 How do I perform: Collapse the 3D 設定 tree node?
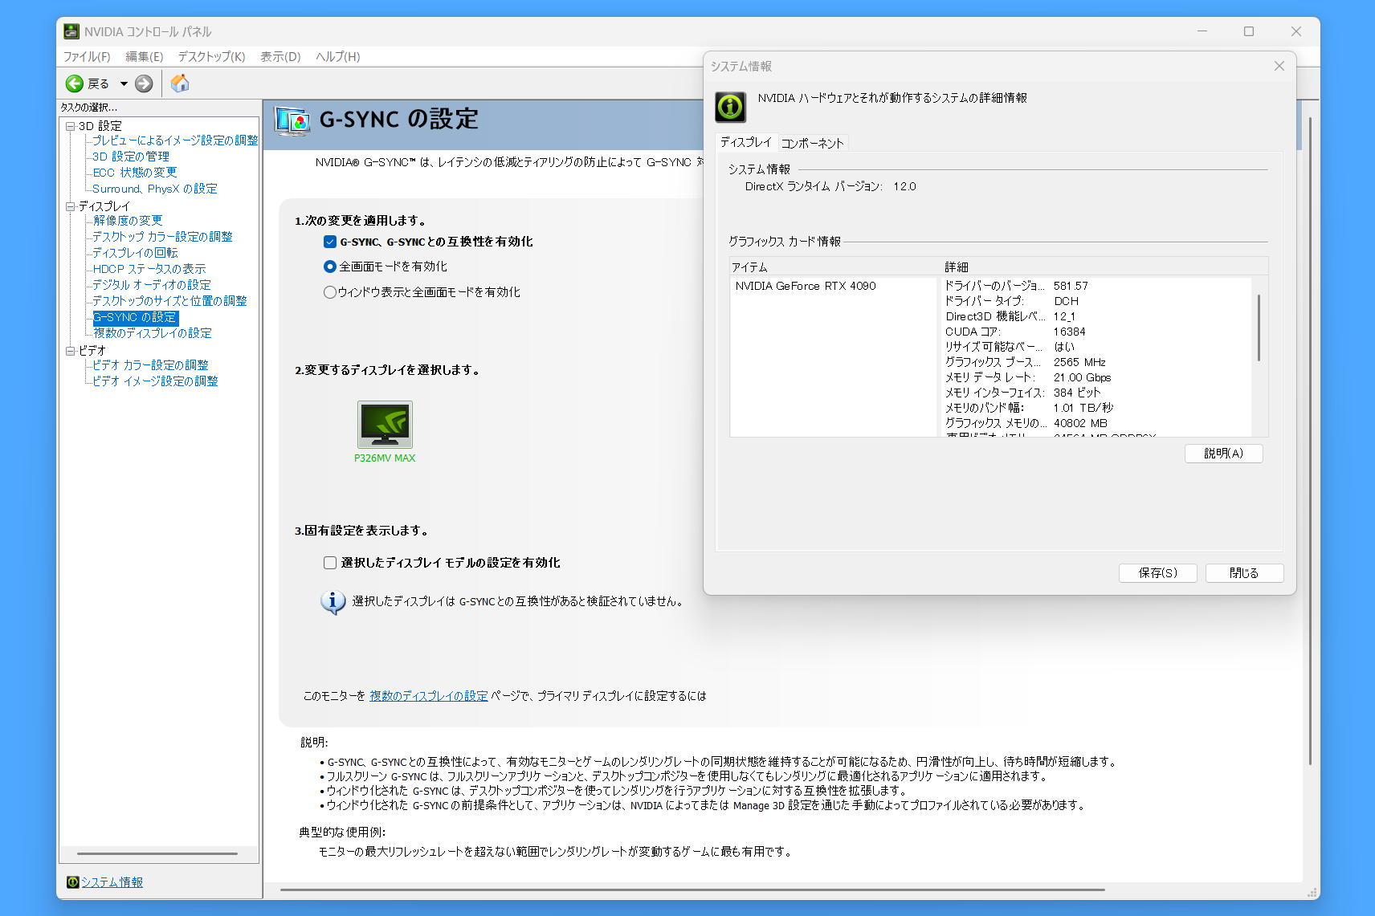(71, 126)
